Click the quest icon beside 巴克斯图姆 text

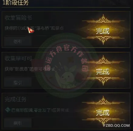click(8, 110)
